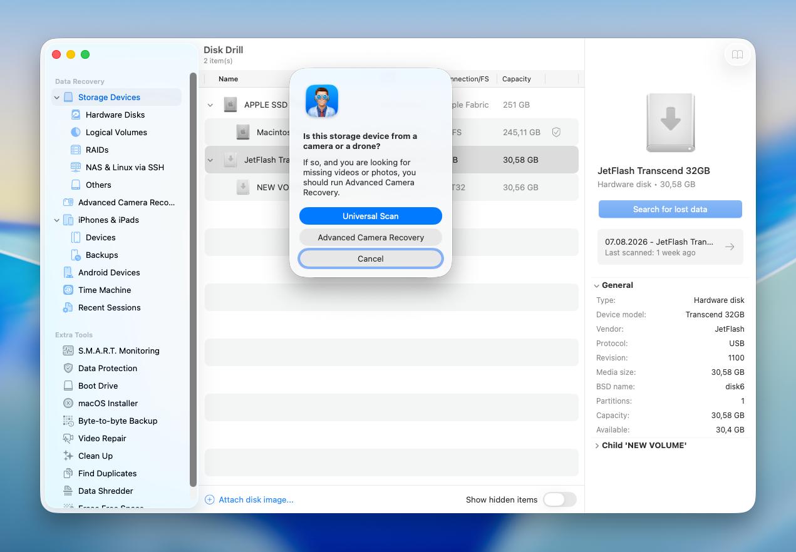
Task: Collapse the APPLE SSD disk row
Action: pyautogui.click(x=210, y=105)
